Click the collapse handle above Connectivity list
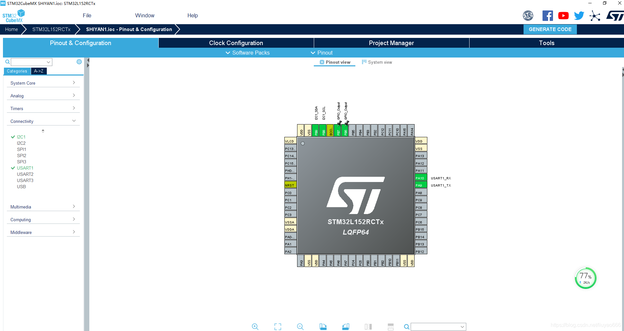Image resolution: width=624 pixels, height=331 pixels. 43,131
